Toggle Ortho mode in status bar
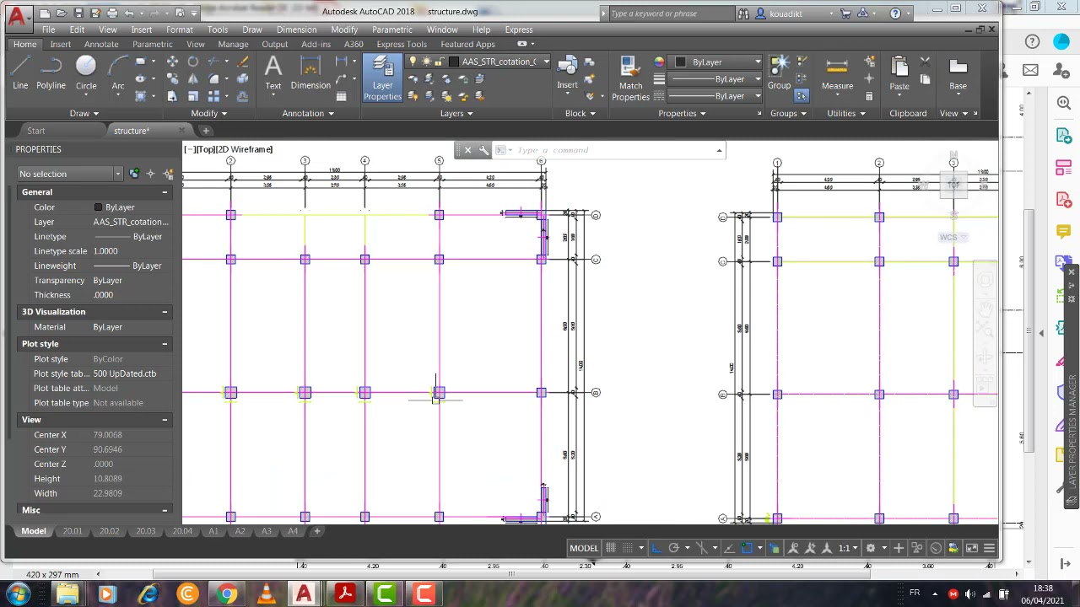1080x607 pixels. pos(656,548)
